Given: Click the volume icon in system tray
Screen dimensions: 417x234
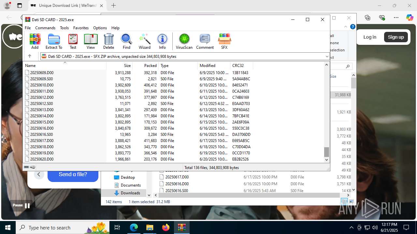Looking at the screenshot, I should 375,227.
